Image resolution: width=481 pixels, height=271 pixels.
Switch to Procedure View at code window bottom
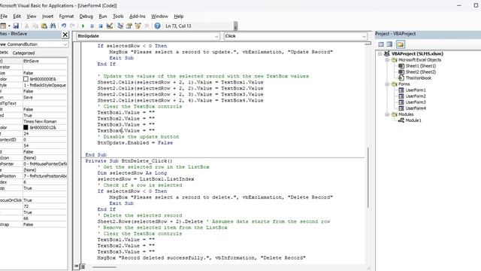(77, 266)
